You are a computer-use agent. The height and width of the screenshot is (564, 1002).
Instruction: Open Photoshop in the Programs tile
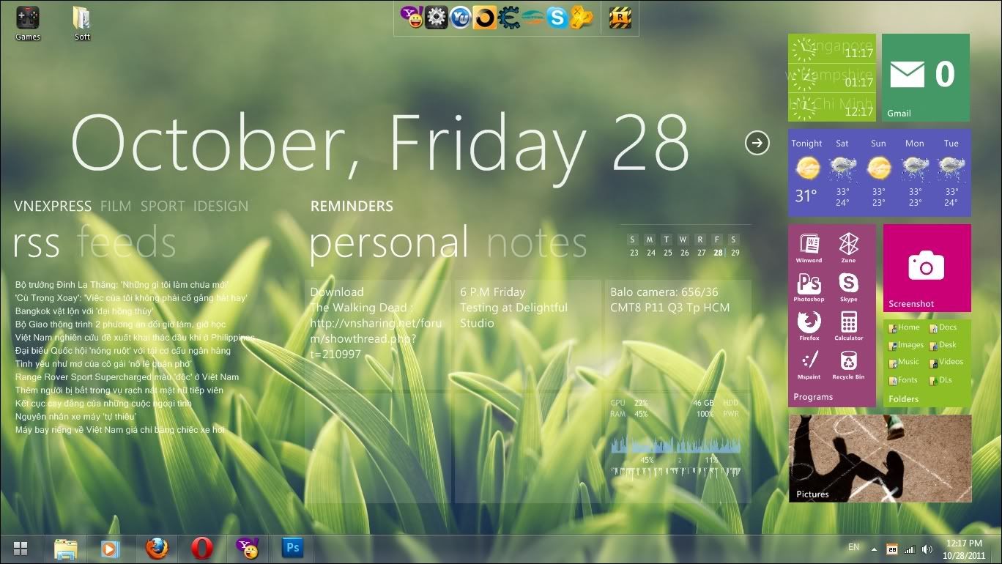tap(809, 288)
